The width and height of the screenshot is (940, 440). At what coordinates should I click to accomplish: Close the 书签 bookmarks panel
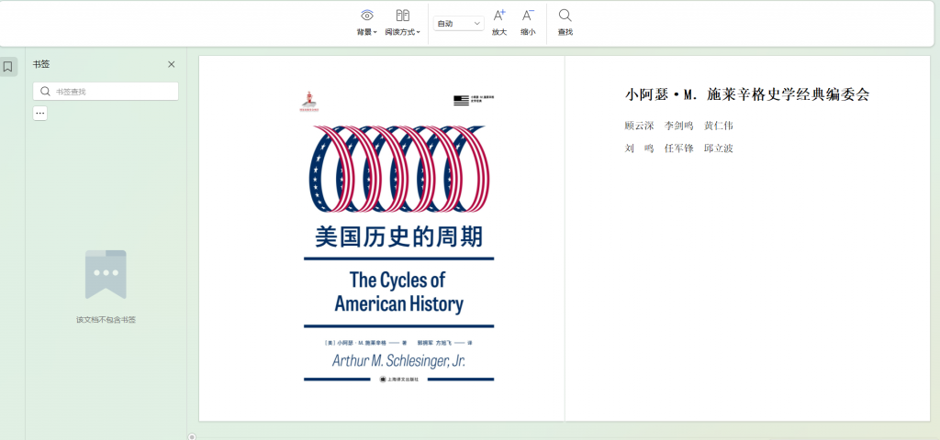click(172, 64)
